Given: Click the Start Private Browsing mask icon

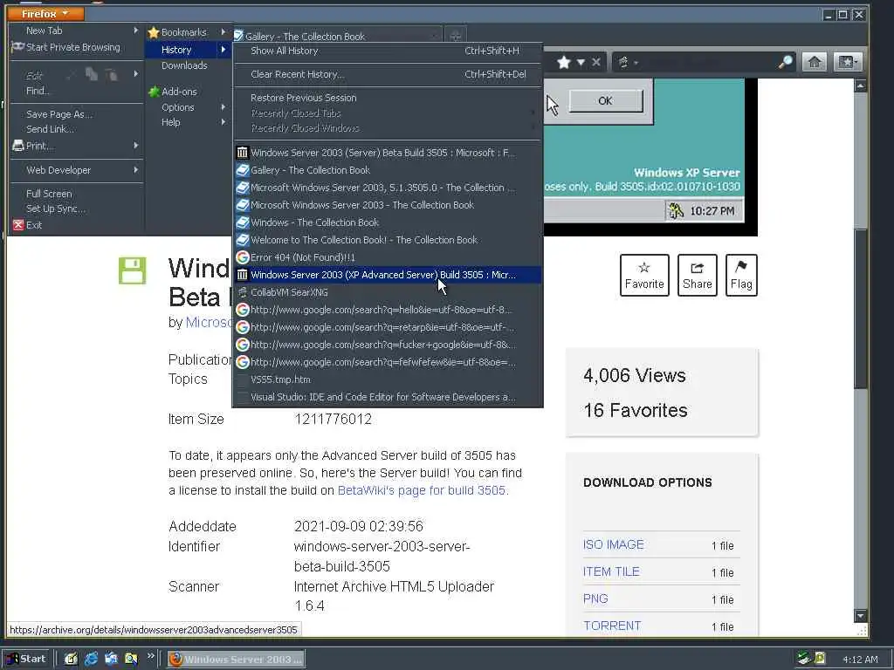Looking at the screenshot, I should (x=17, y=47).
